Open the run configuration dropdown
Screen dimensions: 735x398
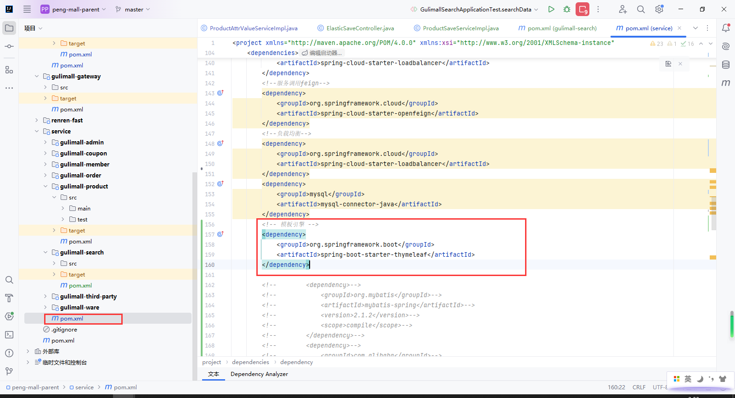point(475,9)
